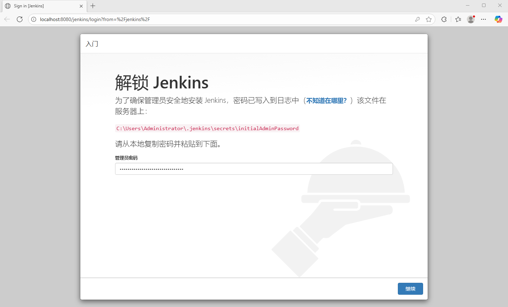Reload the Jenkins login page
Viewport: 508px width, 307px height.
pyautogui.click(x=20, y=19)
